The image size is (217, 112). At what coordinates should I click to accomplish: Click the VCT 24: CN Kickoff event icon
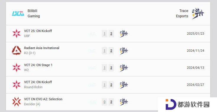click(17, 85)
